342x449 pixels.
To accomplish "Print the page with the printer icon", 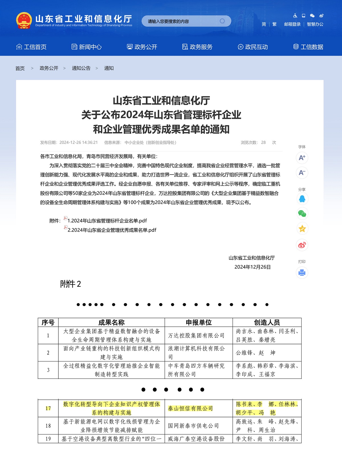I will (x=302, y=273).
